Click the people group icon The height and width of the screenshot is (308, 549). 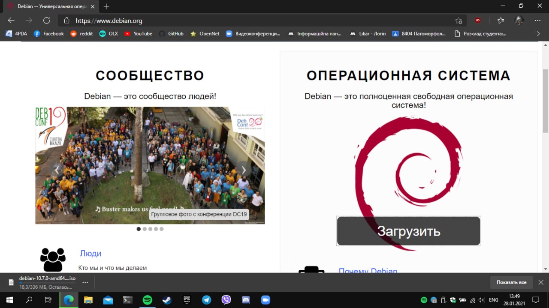(x=53, y=260)
